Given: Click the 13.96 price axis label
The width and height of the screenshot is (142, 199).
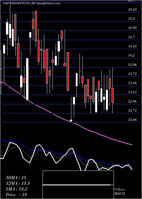Looking at the screenshot, I should (x=132, y=65).
